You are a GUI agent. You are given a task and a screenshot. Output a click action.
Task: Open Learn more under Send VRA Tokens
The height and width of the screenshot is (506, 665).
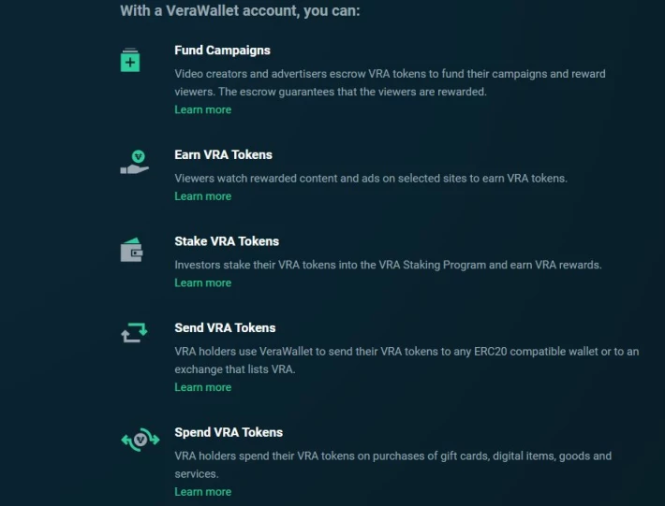[x=202, y=387]
